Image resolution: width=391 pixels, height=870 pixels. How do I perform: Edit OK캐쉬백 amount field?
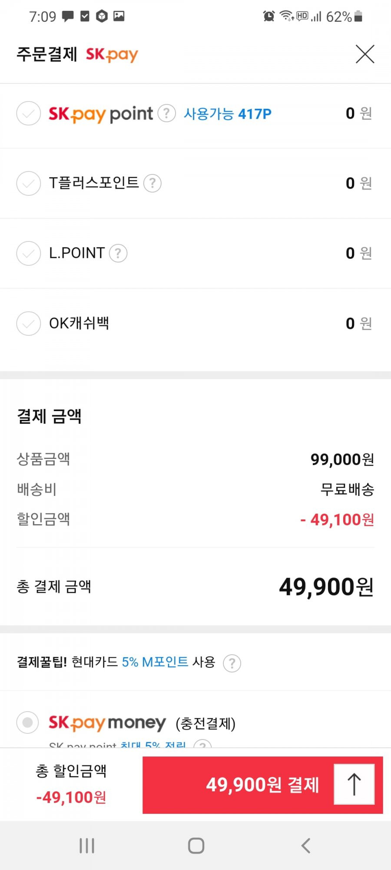[359, 323]
